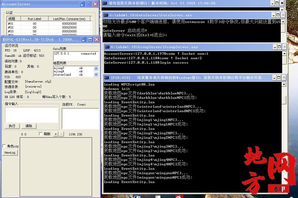Click inside the map view panel beside ViewLog
The width and height of the screenshot is (298, 198).
point(56,167)
